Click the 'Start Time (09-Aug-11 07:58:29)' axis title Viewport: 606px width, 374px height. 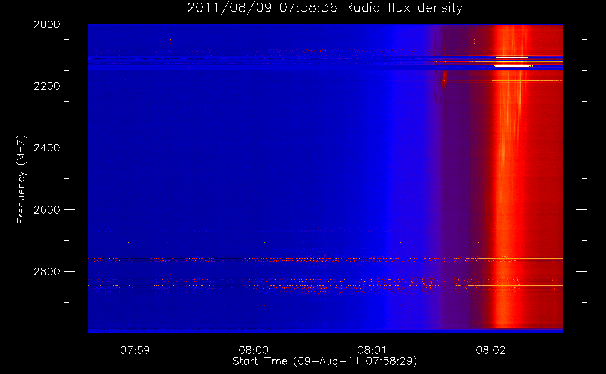tap(325, 361)
